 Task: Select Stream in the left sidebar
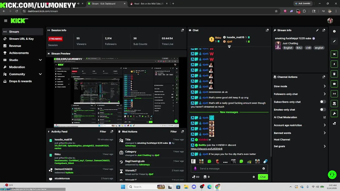point(22,32)
